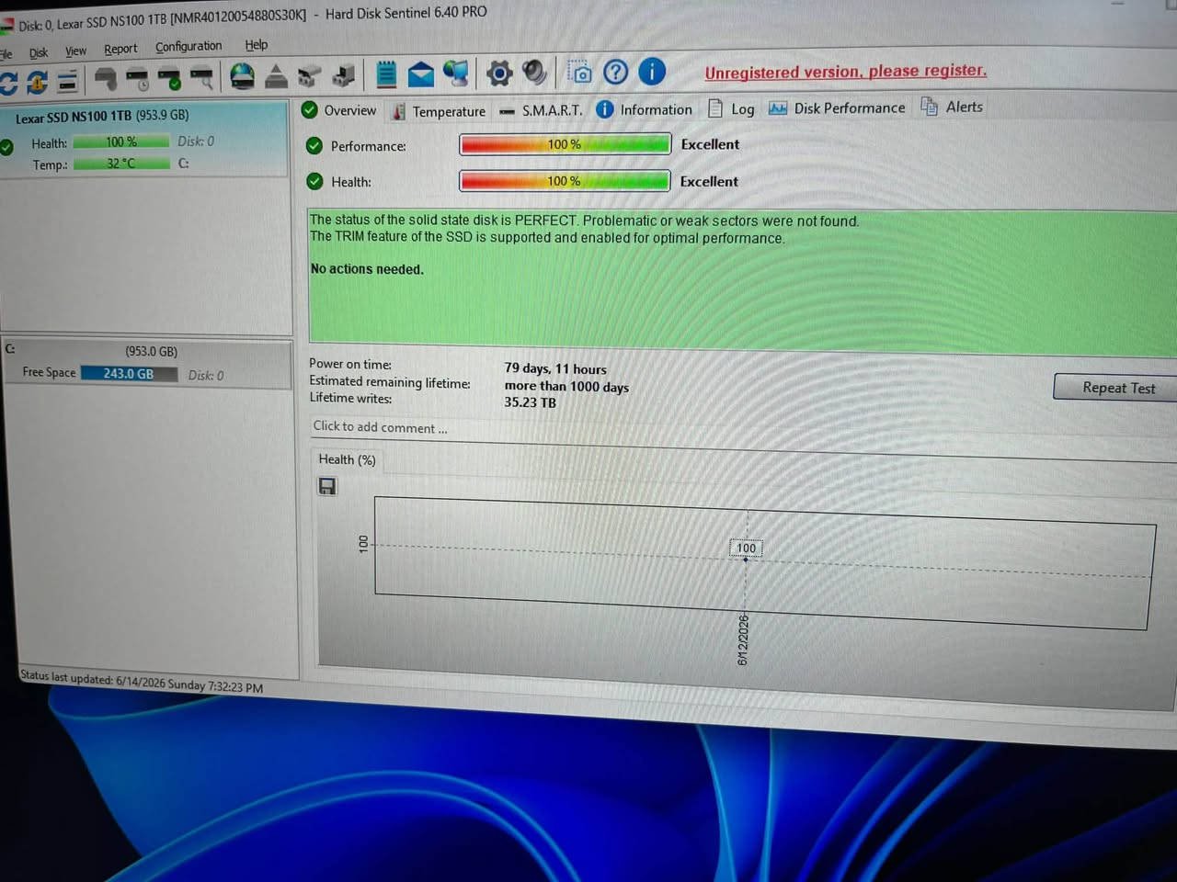
Task: Click the Performance 100 % gradient bar
Action: (565, 144)
